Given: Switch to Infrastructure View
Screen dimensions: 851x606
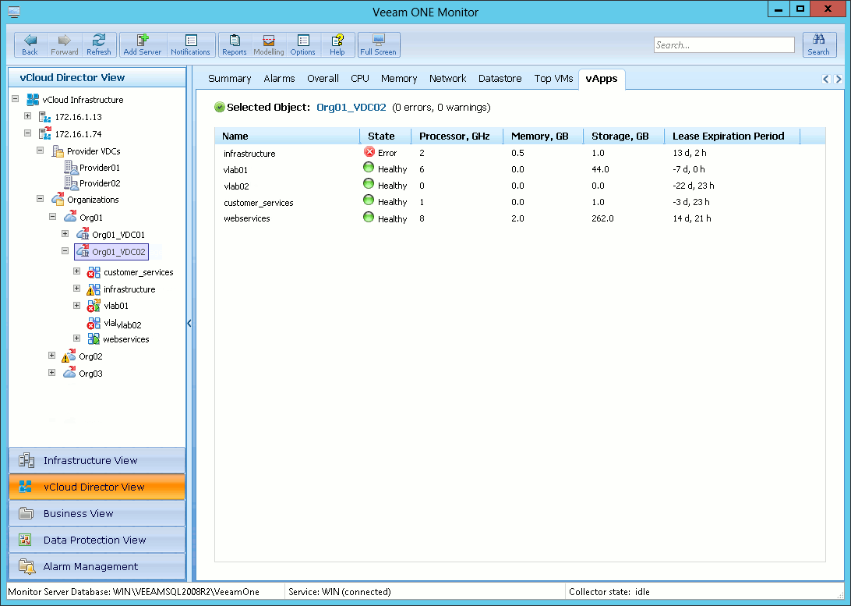Looking at the screenshot, I should coord(97,460).
